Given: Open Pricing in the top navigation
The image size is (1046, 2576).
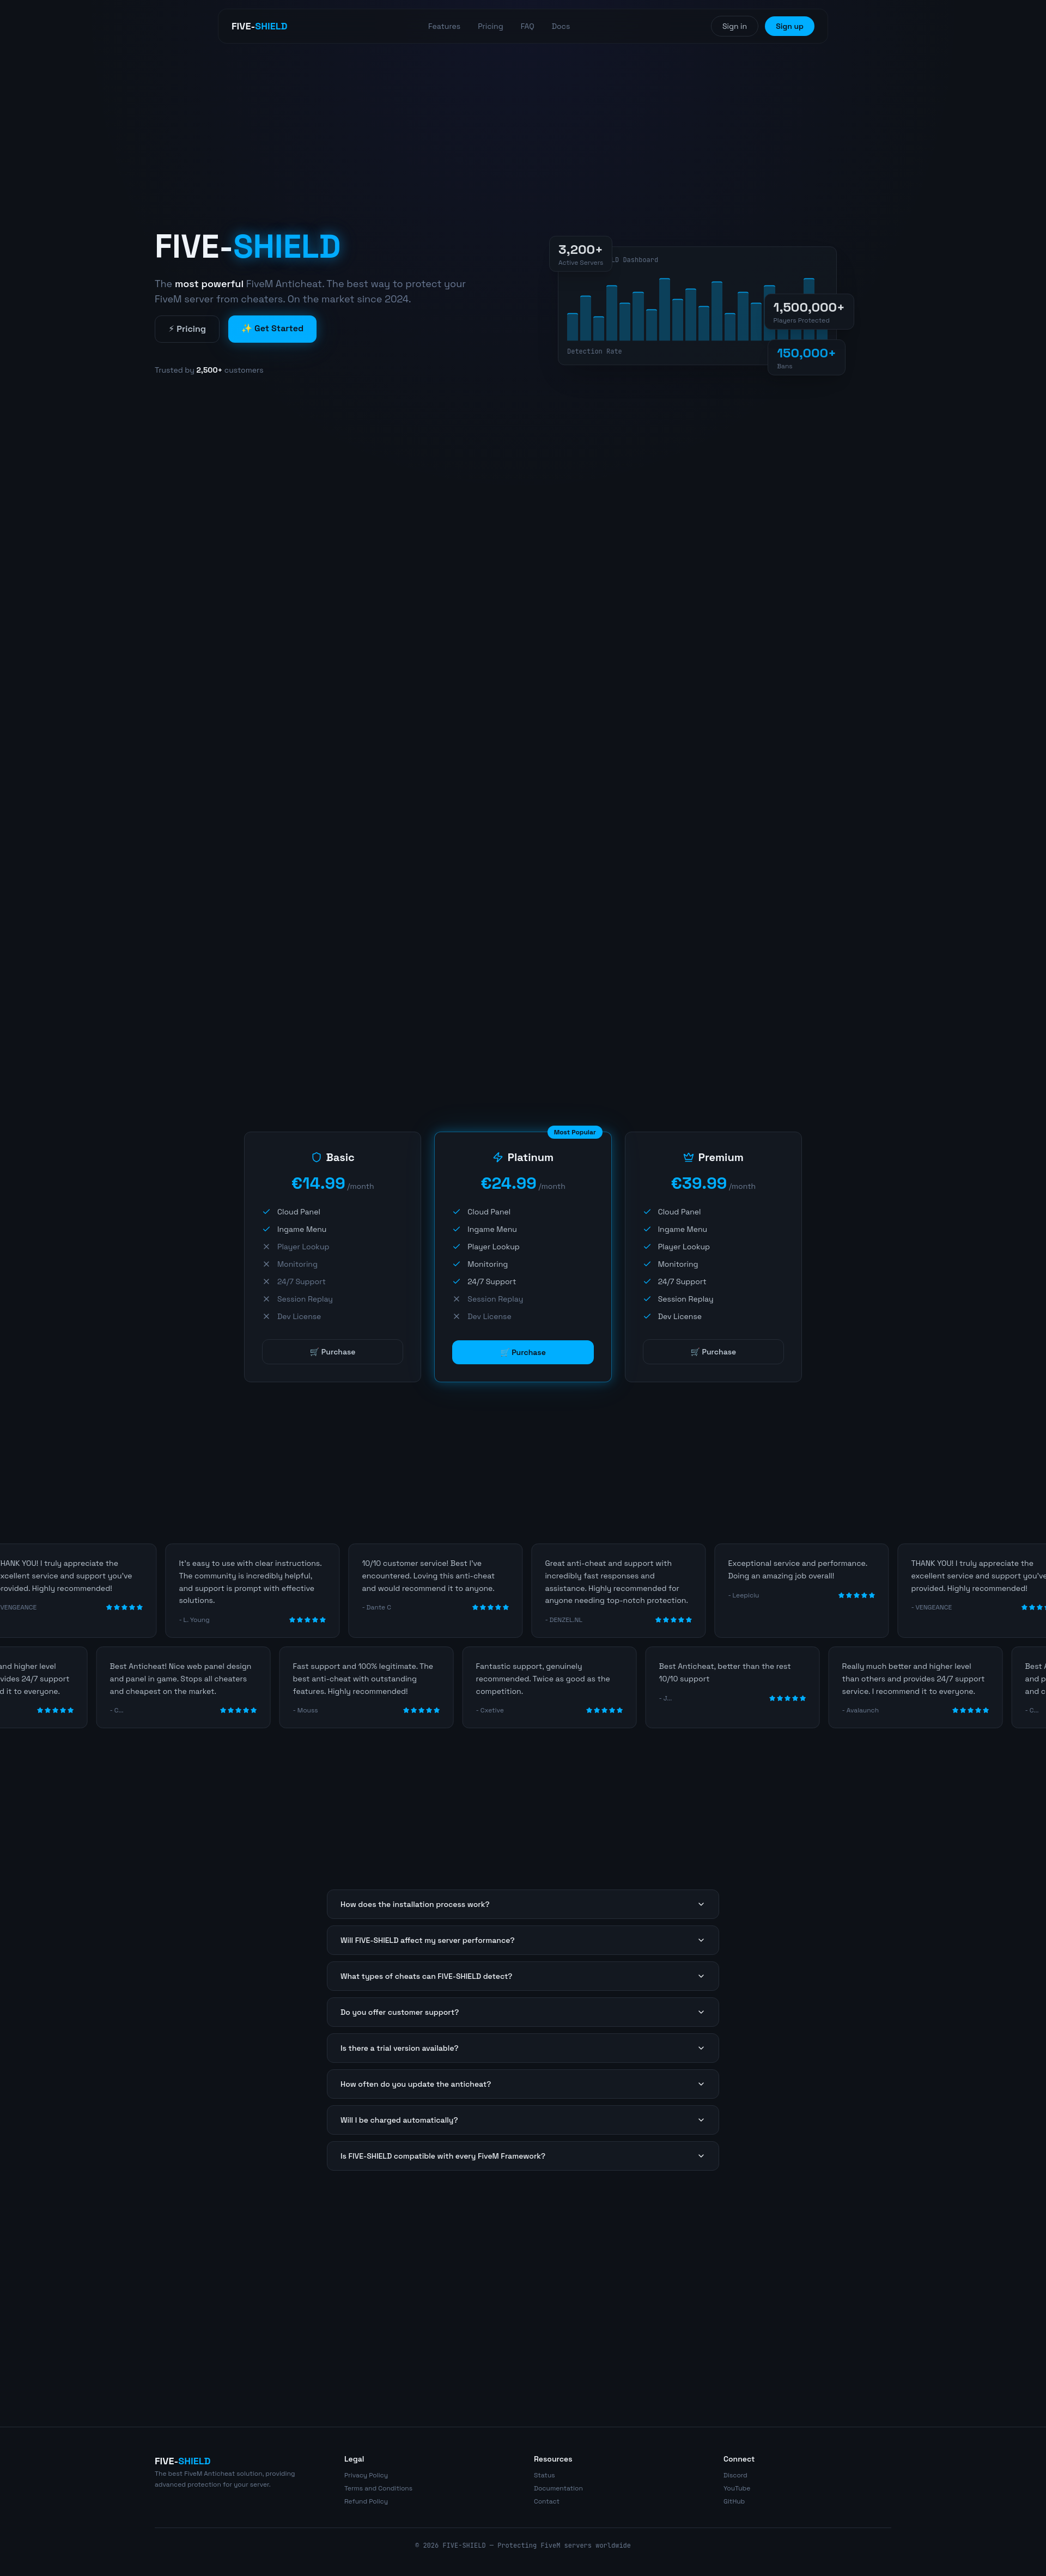Looking at the screenshot, I should pos(490,27).
